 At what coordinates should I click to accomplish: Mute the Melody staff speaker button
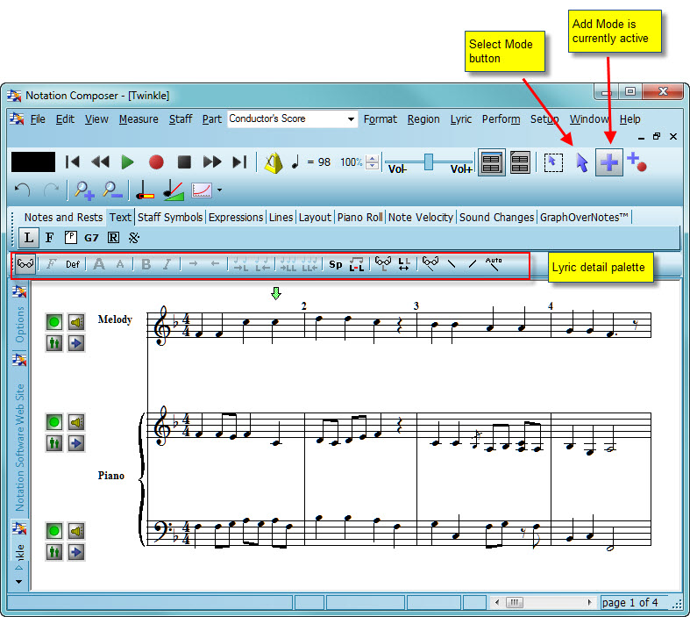(x=76, y=324)
